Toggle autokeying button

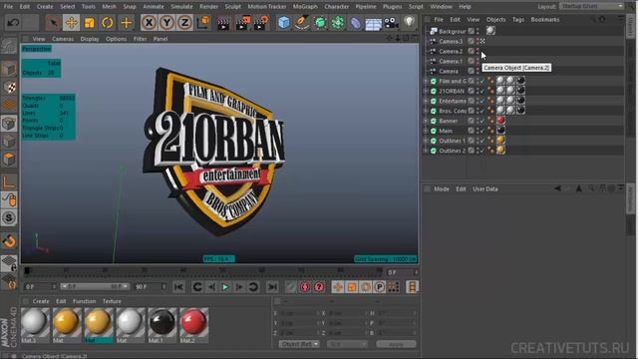[x=305, y=287]
